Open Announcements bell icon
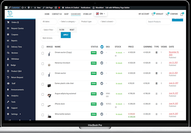The width and height of the screenshot is (191, 133). (x=8, y=89)
